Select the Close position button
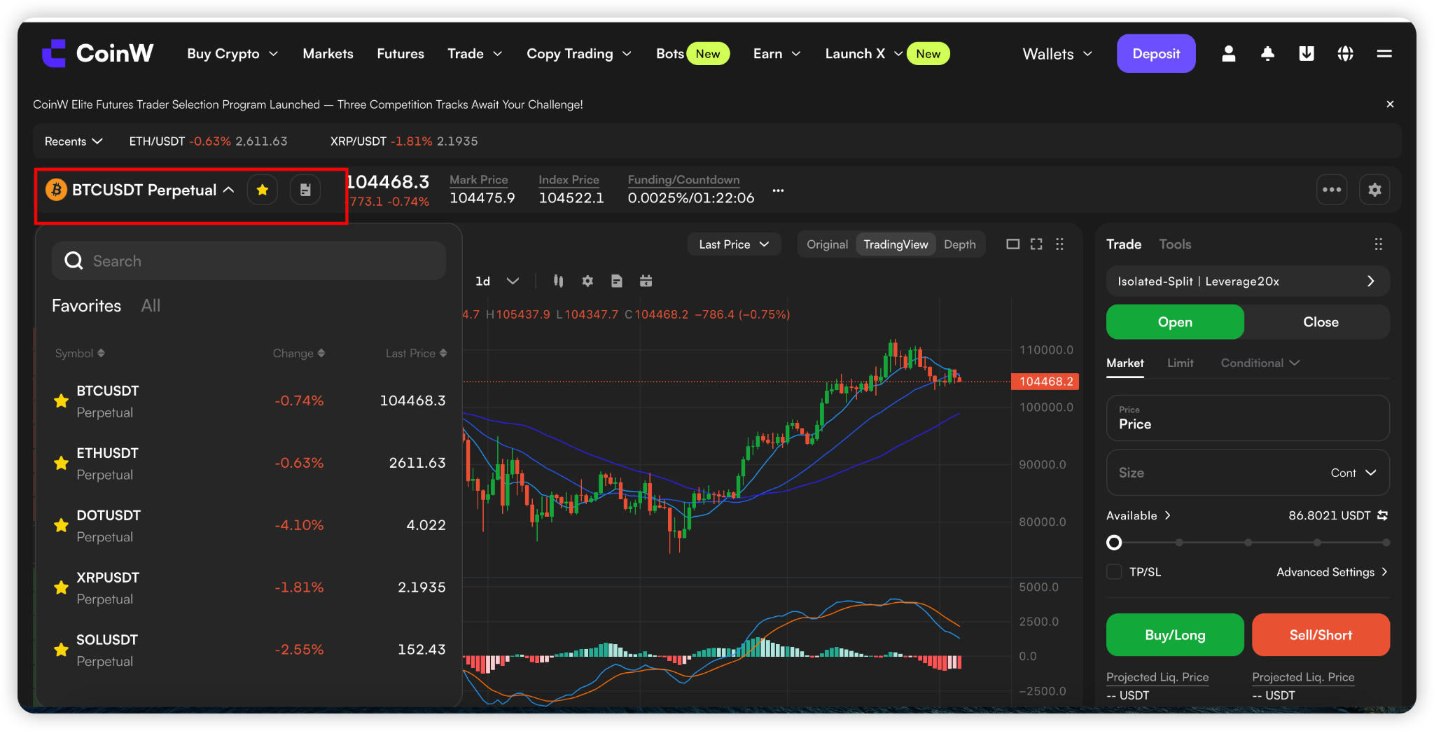 pyautogui.click(x=1321, y=322)
